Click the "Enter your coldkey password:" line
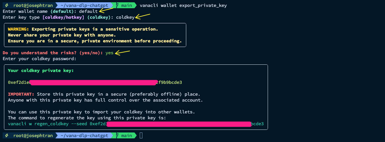385x142 pixels. 39,59
